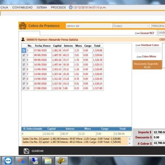Click the Interes column header in table
Screen dimensions: 165x165
[68, 46]
